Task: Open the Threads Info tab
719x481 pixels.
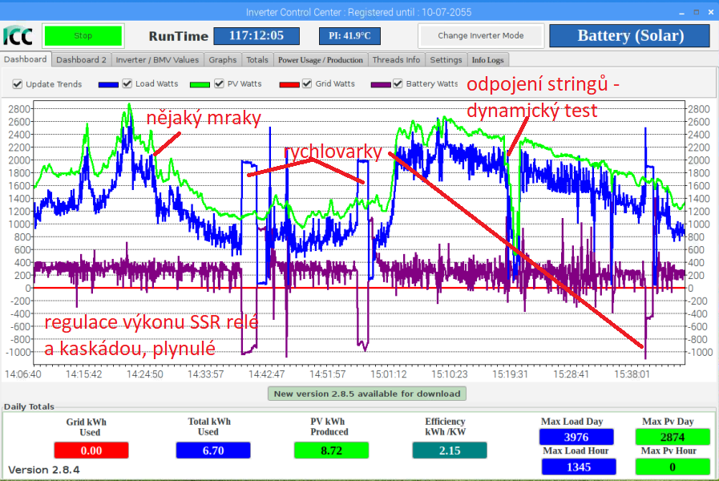Action: [396, 60]
